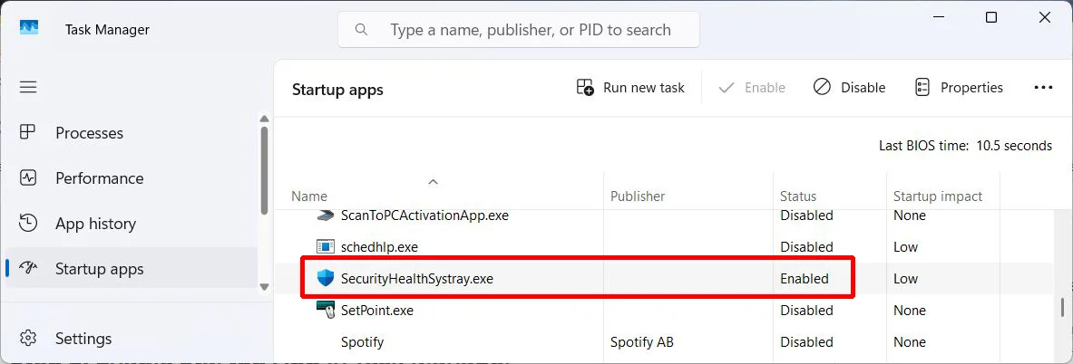The height and width of the screenshot is (364, 1073).
Task: Close the Task Manager window
Action: click(x=1044, y=18)
